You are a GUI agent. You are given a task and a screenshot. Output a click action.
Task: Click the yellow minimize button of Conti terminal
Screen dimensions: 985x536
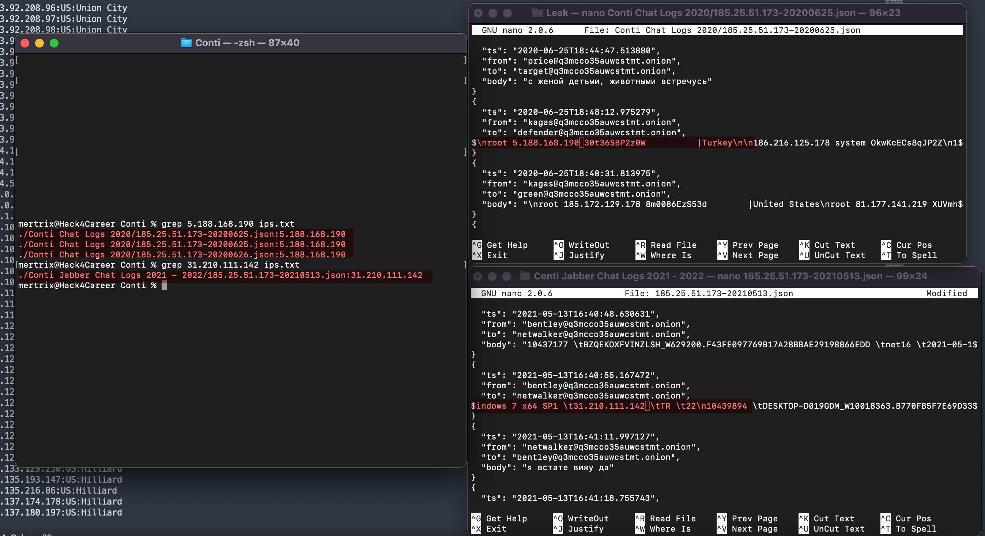(x=39, y=43)
